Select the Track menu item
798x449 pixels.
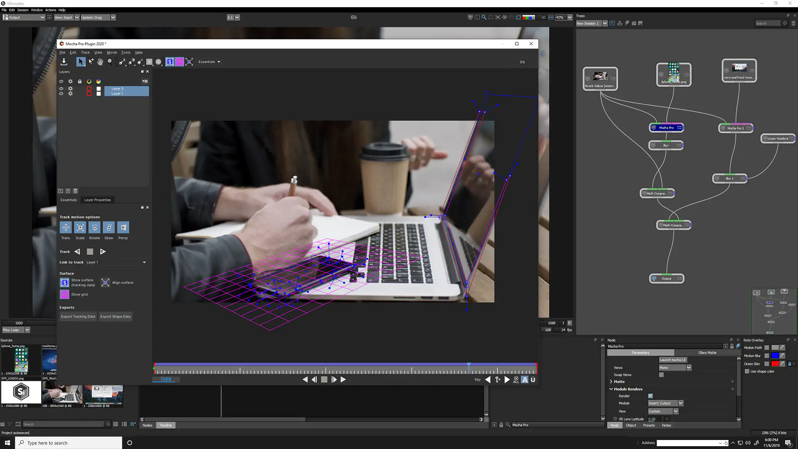point(86,52)
